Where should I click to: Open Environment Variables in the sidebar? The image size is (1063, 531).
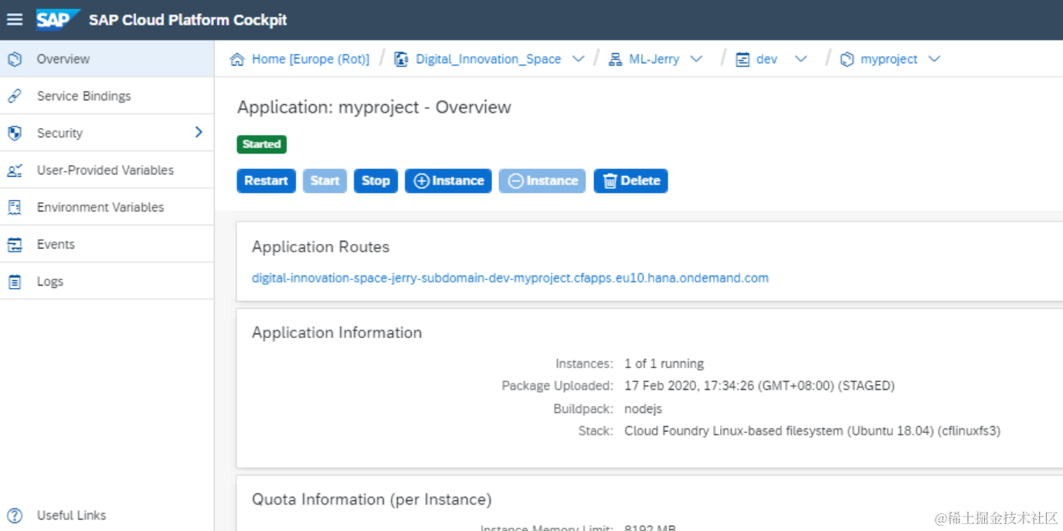click(107, 207)
